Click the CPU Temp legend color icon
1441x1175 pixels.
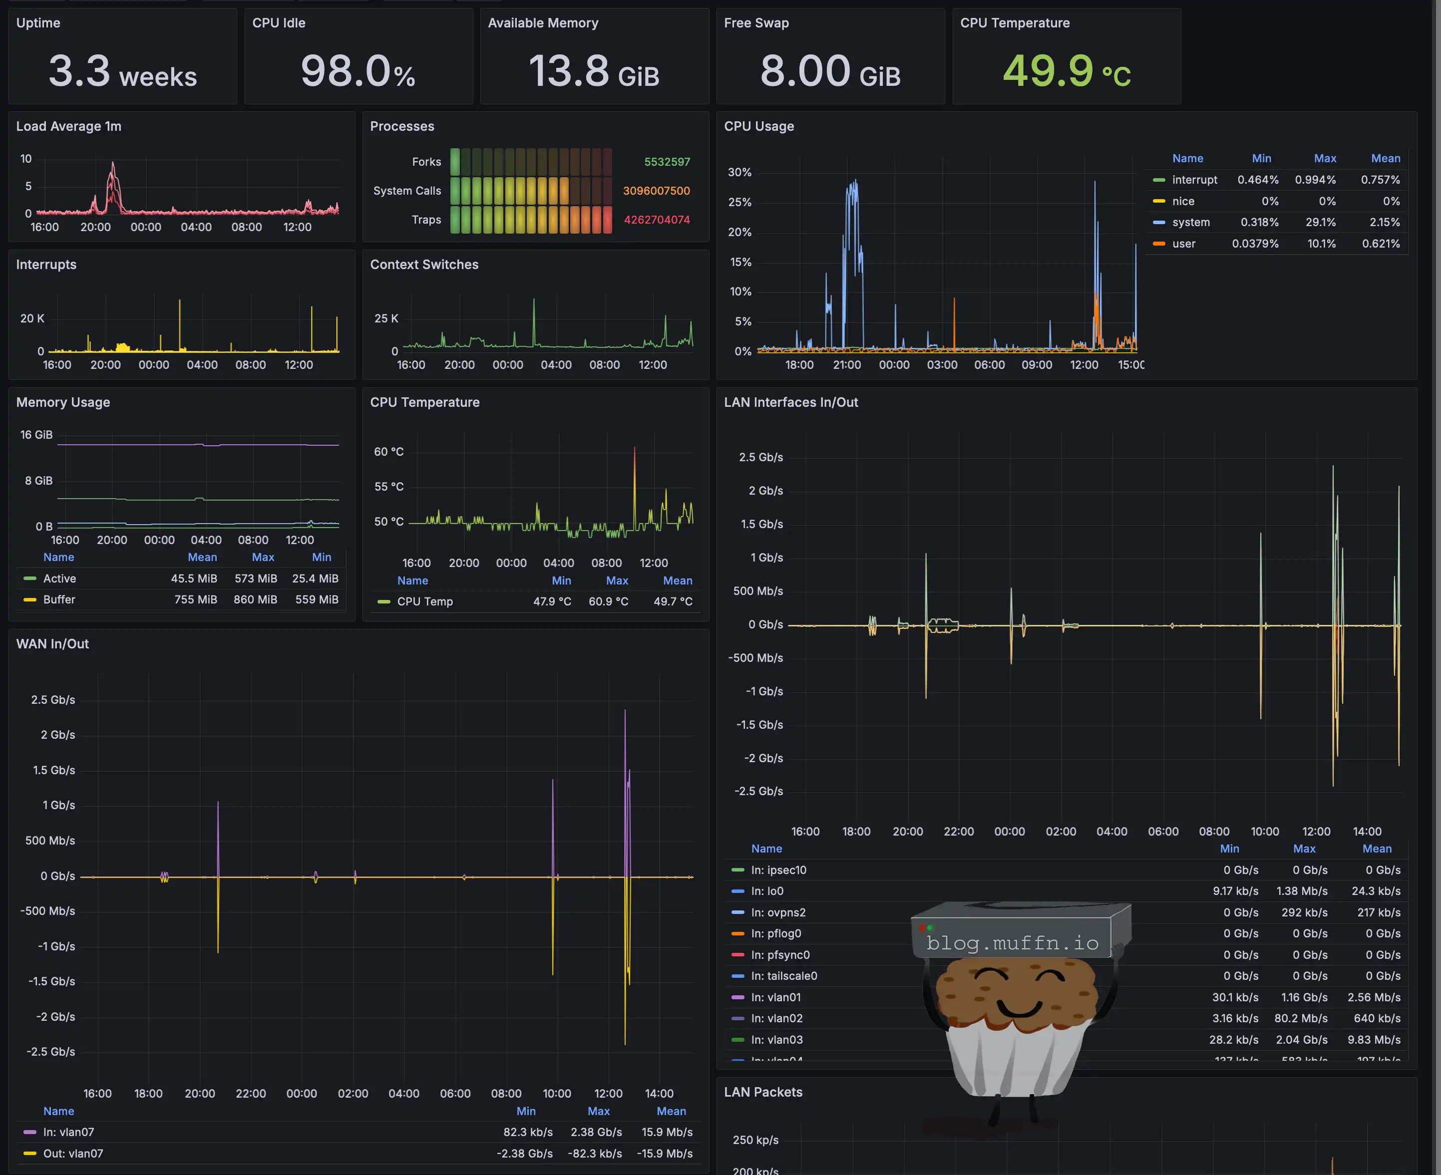tap(383, 601)
